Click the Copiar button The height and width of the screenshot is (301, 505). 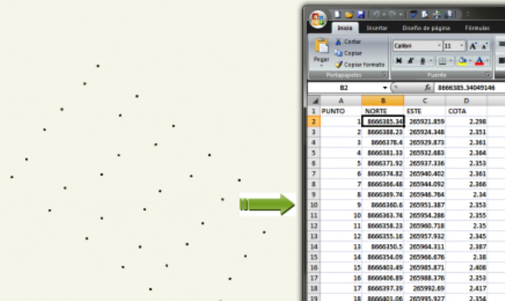click(x=349, y=53)
